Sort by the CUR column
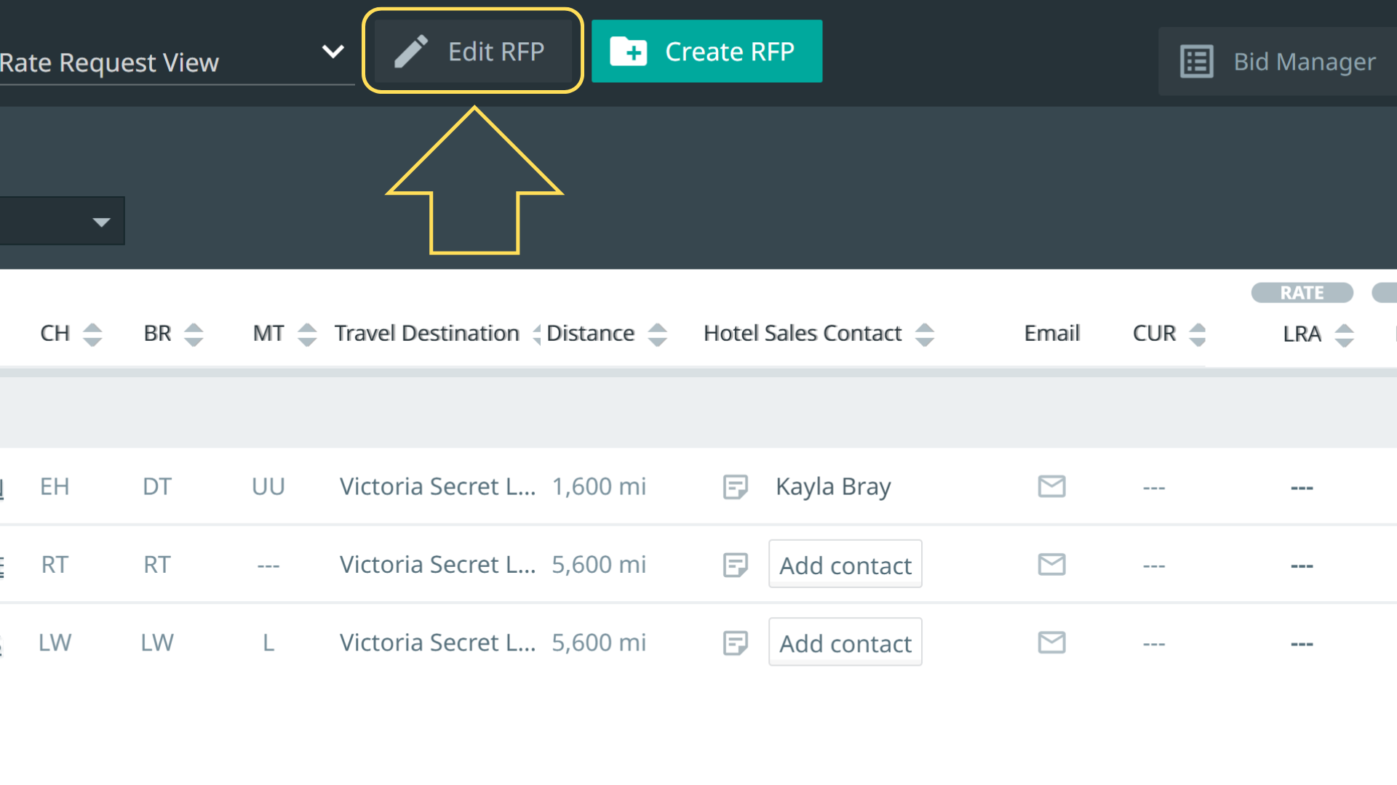1397x785 pixels. 1197,334
